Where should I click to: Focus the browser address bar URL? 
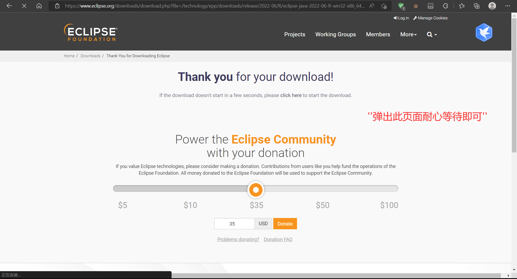pyautogui.click(x=215, y=6)
